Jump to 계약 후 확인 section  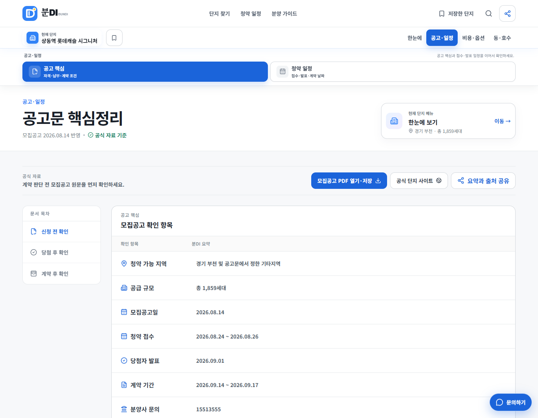click(62, 274)
